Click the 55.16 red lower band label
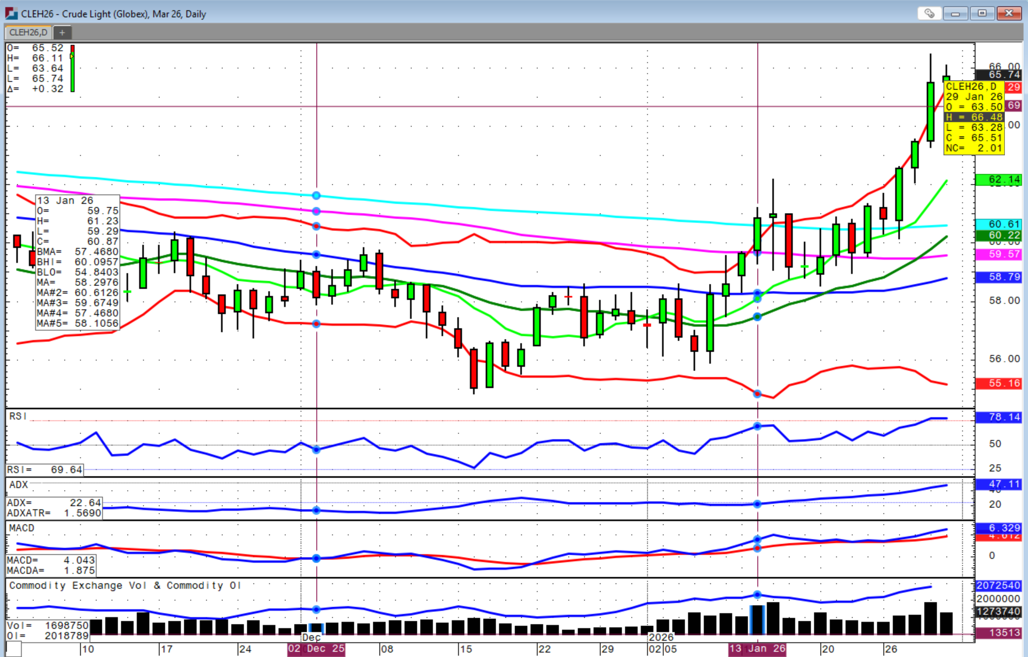This screenshot has height=657, width=1028. tap(999, 383)
